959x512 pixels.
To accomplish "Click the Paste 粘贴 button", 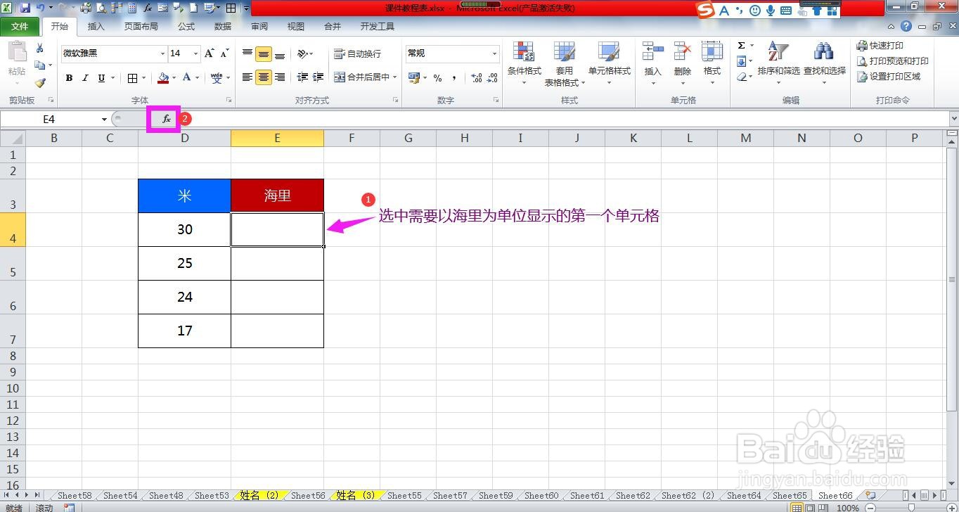I will pos(17,62).
